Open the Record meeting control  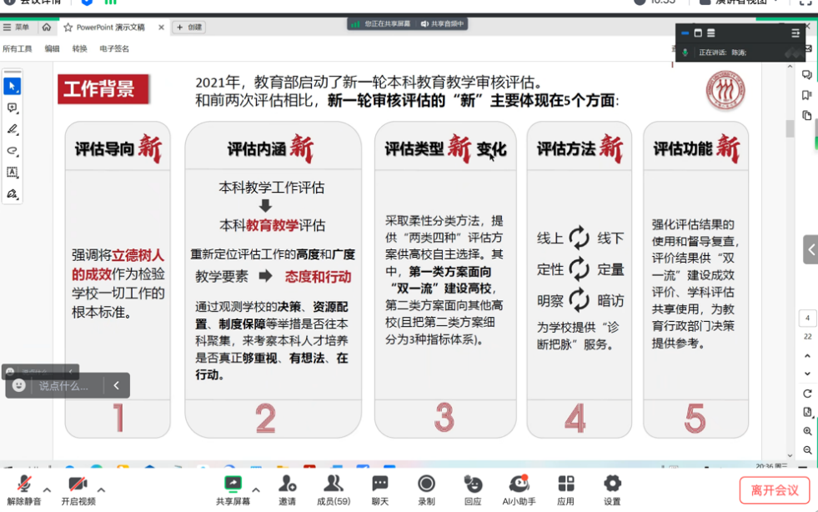click(x=426, y=489)
